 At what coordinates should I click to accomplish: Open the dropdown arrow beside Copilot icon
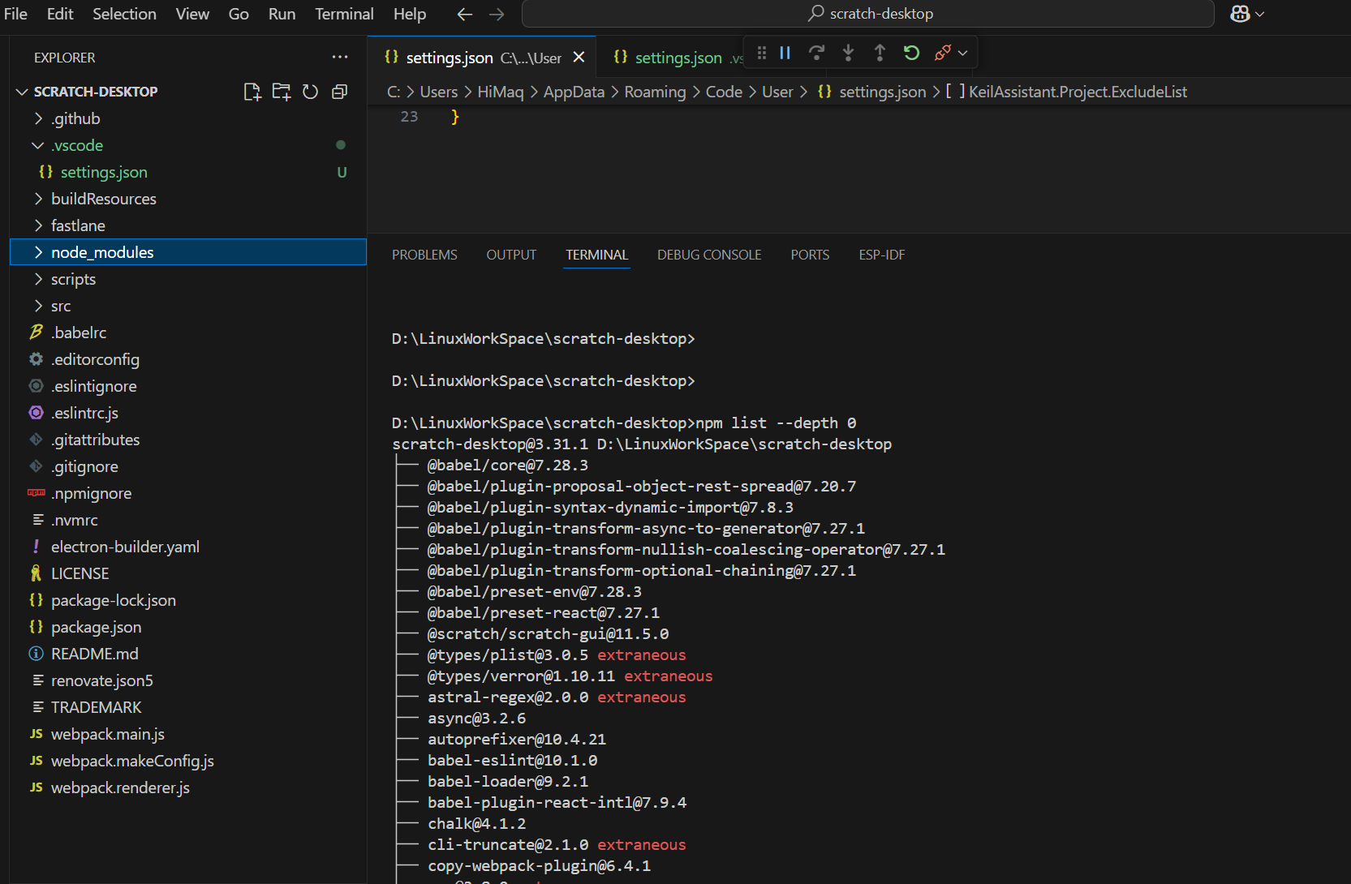point(1259,14)
